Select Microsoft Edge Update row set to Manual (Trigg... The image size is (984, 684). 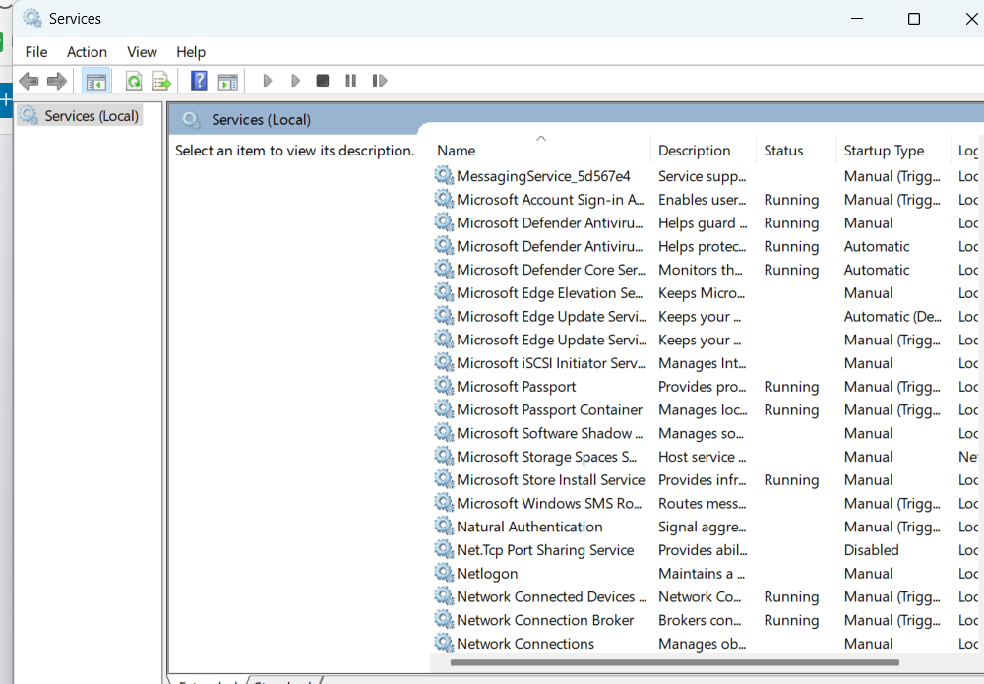(x=552, y=340)
